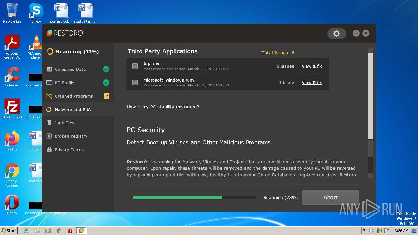Open CCleaner desktop shortcut
This screenshot has width=418, height=235.
pyautogui.click(x=12, y=77)
